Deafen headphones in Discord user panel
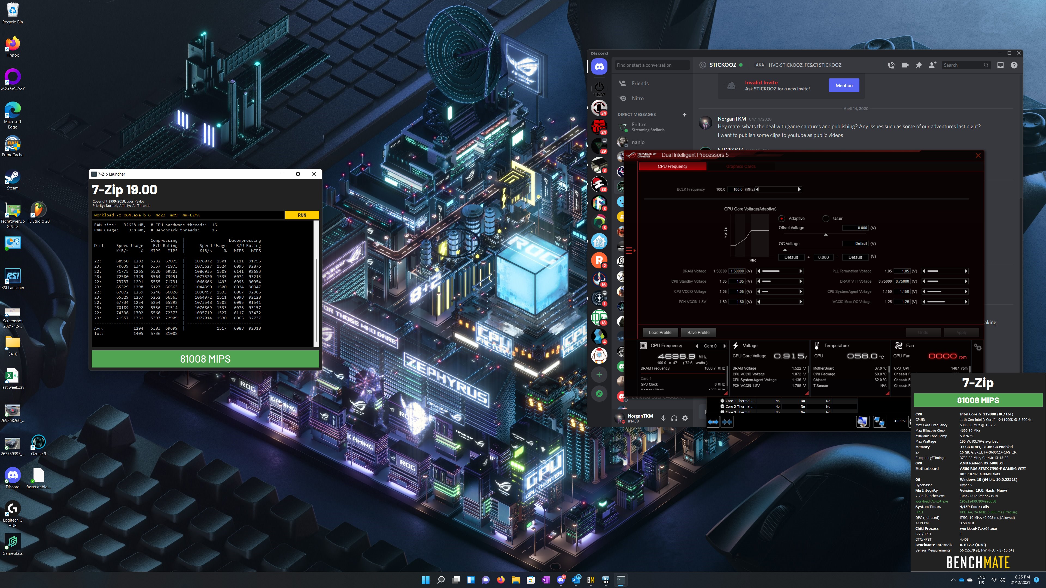Viewport: 1046px width, 588px height. (674, 418)
